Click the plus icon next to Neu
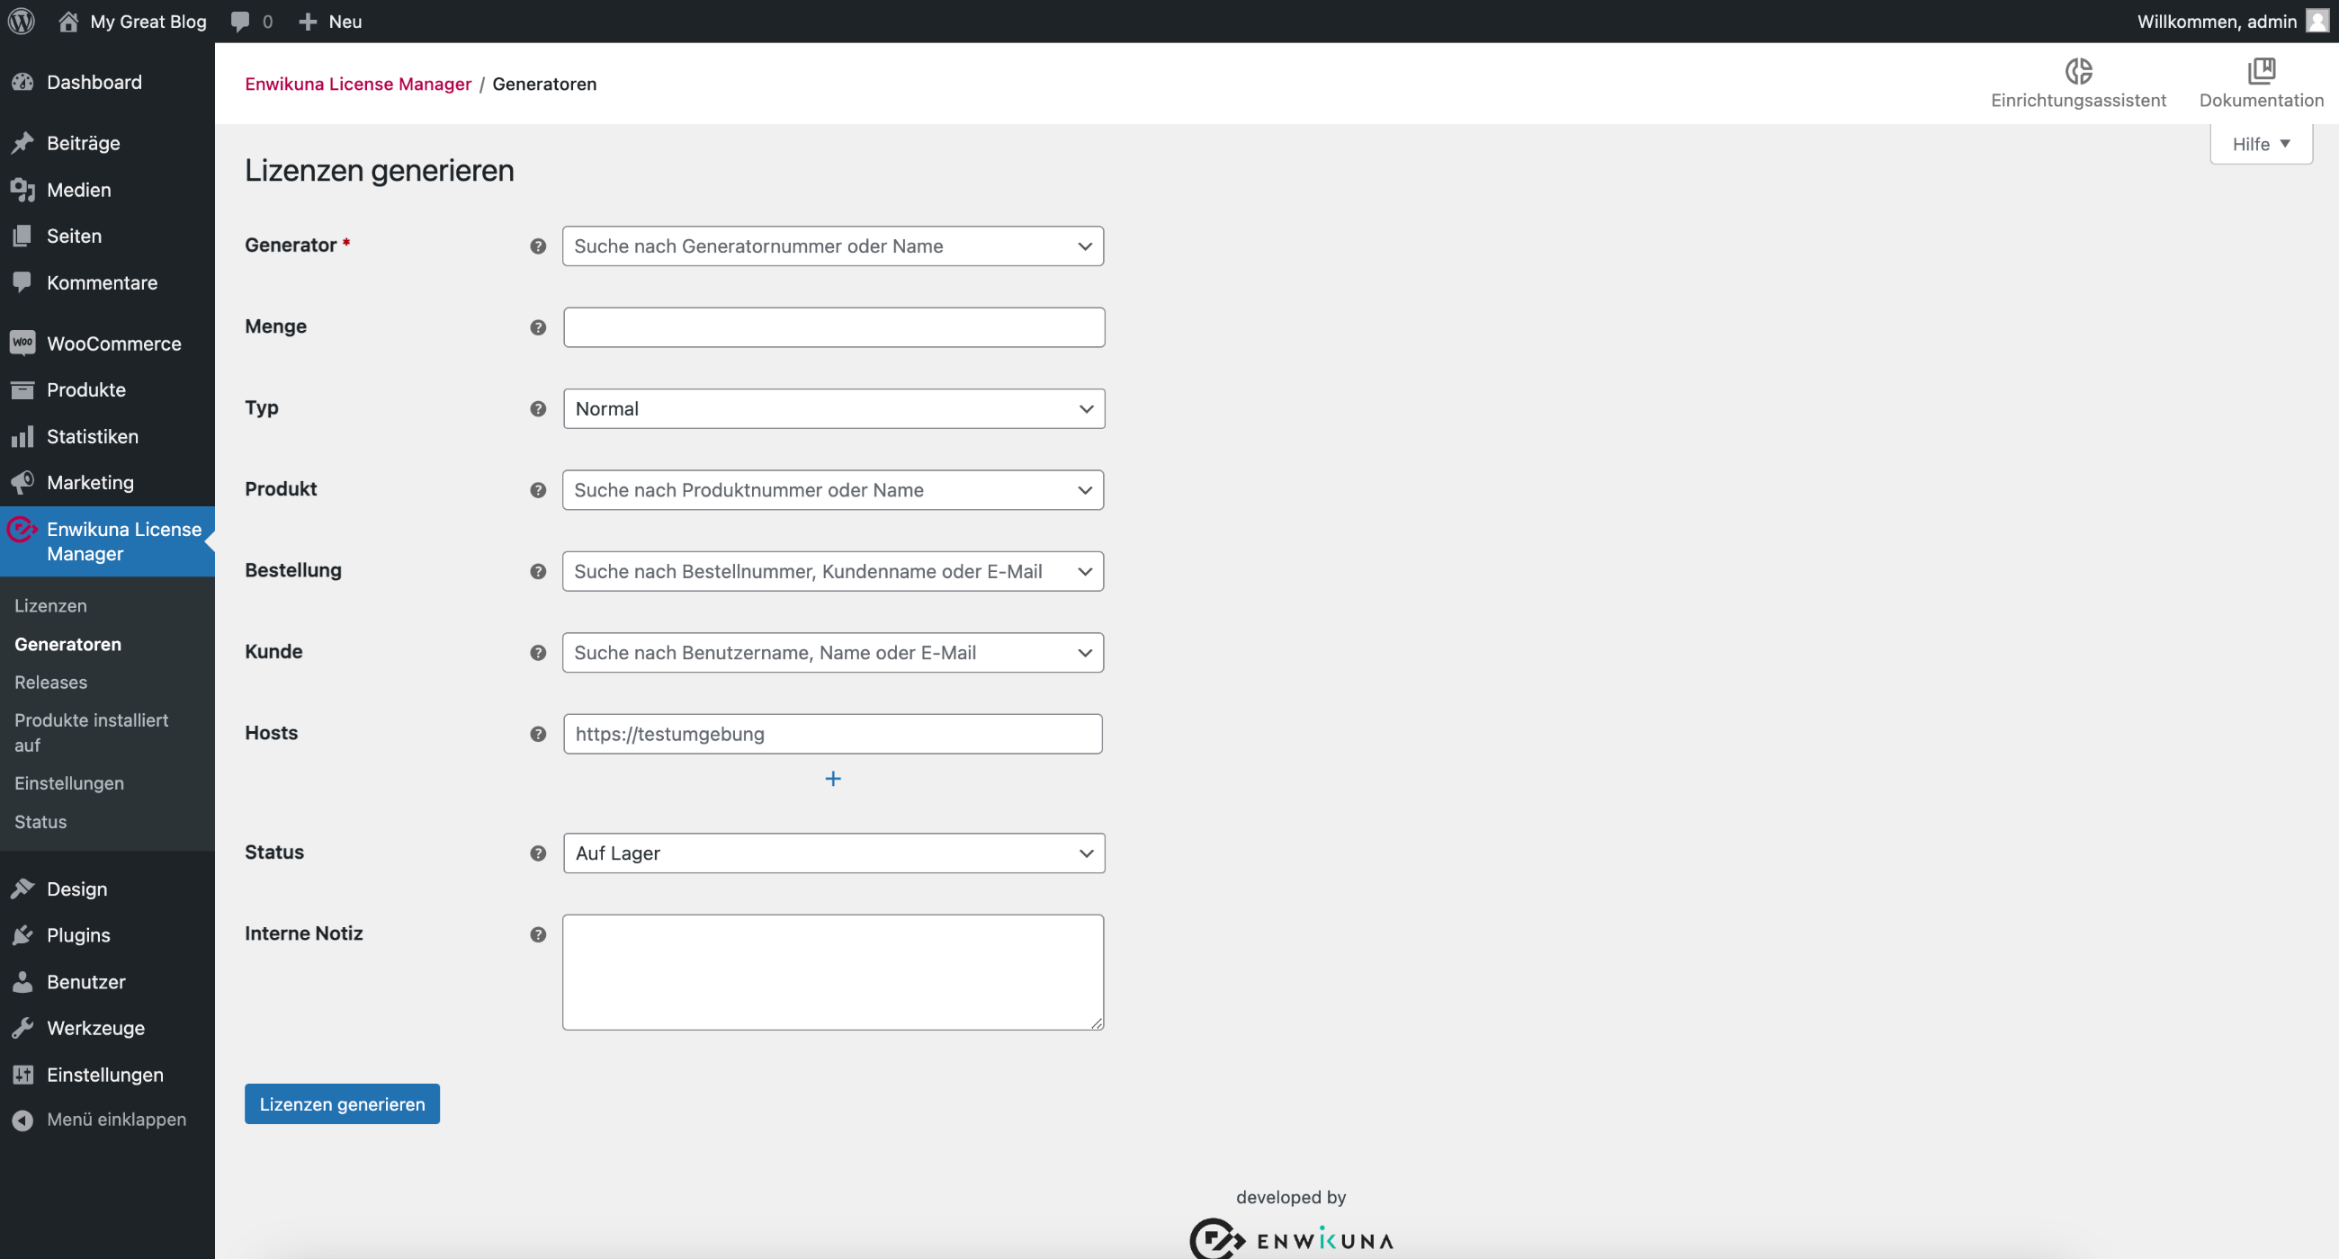The image size is (2339, 1259). coord(308,21)
